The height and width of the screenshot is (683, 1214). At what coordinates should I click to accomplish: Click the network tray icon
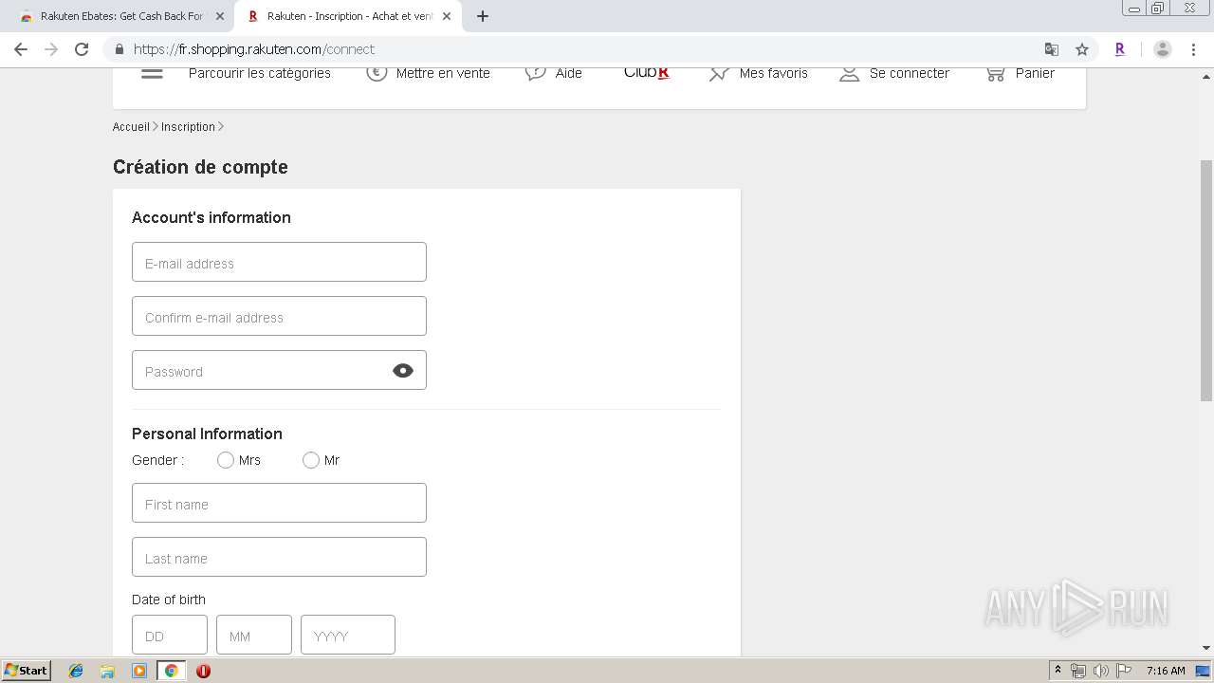(x=1078, y=671)
